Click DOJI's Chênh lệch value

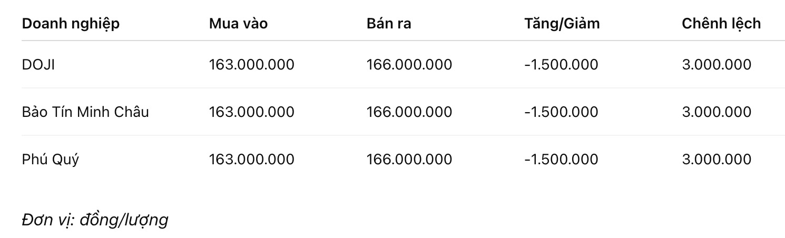pyautogui.click(x=716, y=65)
